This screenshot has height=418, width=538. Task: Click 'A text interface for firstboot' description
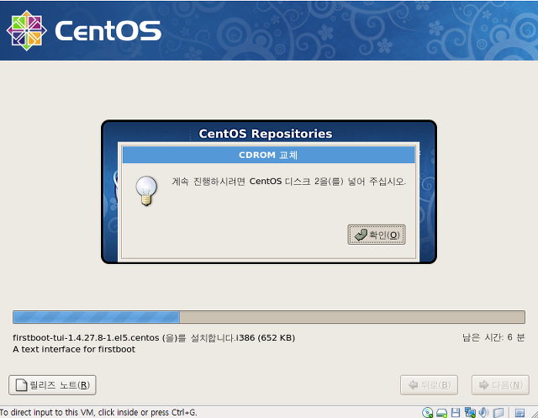pyautogui.click(x=74, y=349)
